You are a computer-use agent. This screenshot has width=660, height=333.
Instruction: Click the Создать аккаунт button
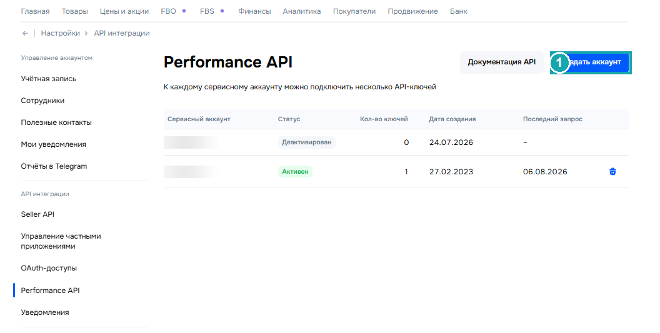tap(591, 62)
